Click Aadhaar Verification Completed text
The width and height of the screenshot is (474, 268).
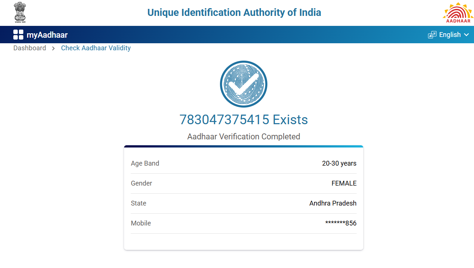244,137
